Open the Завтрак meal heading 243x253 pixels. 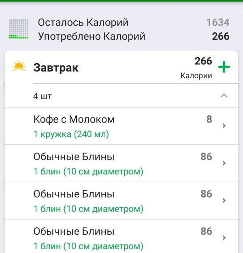coord(56,68)
